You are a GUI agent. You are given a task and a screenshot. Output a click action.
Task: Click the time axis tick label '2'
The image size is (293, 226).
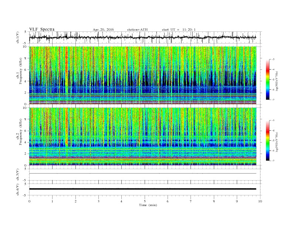[75, 201]
